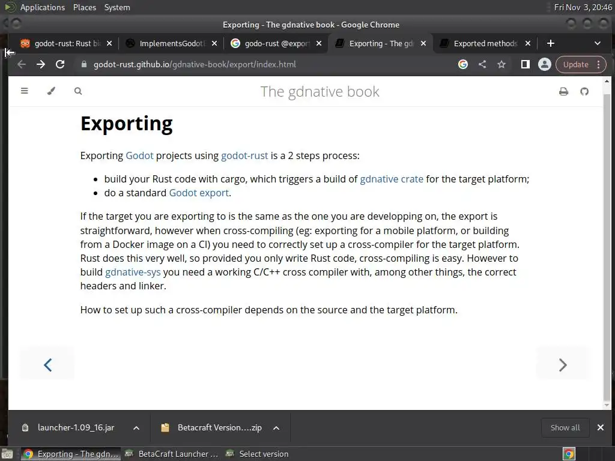Follow the Godot link in intro
Screen dimensions: 615x461
point(139,155)
